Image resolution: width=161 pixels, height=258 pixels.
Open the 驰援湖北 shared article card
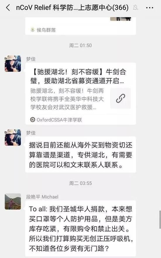click(x=80, y=94)
